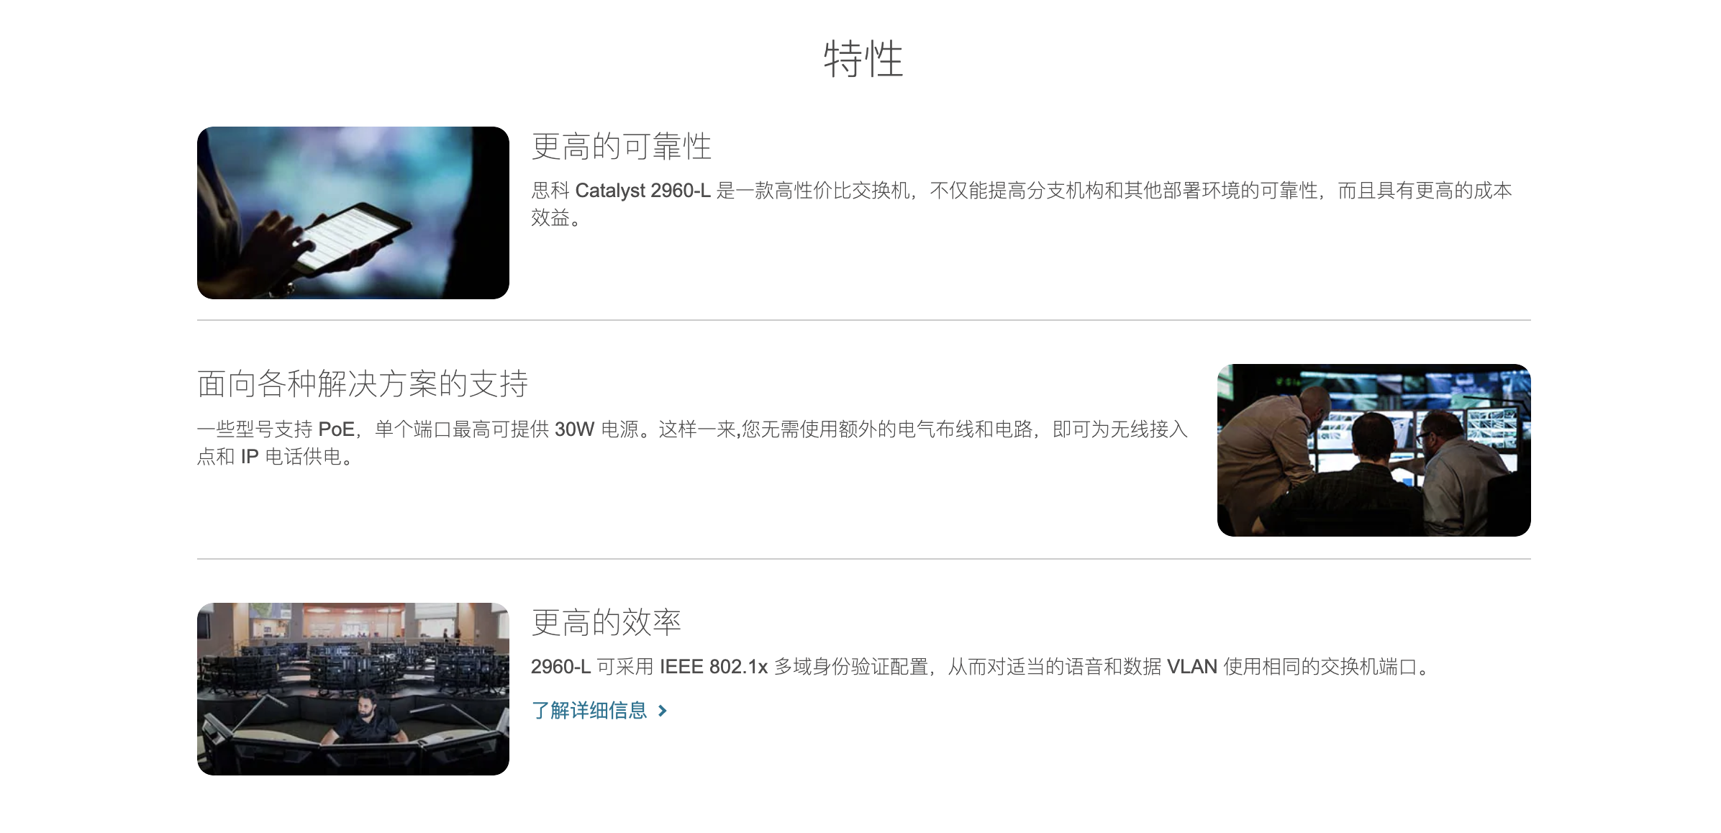Viewport: 1721px width, 833px height.
Task: Click the 30W text in the PoE paragraph
Action: (574, 429)
